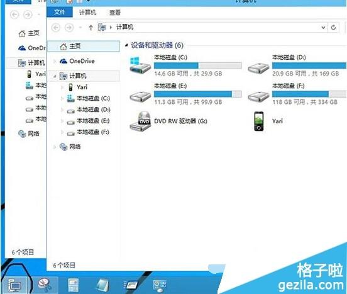
Task: Collapse the 设备和驱动器 group header
Action: point(126,45)
